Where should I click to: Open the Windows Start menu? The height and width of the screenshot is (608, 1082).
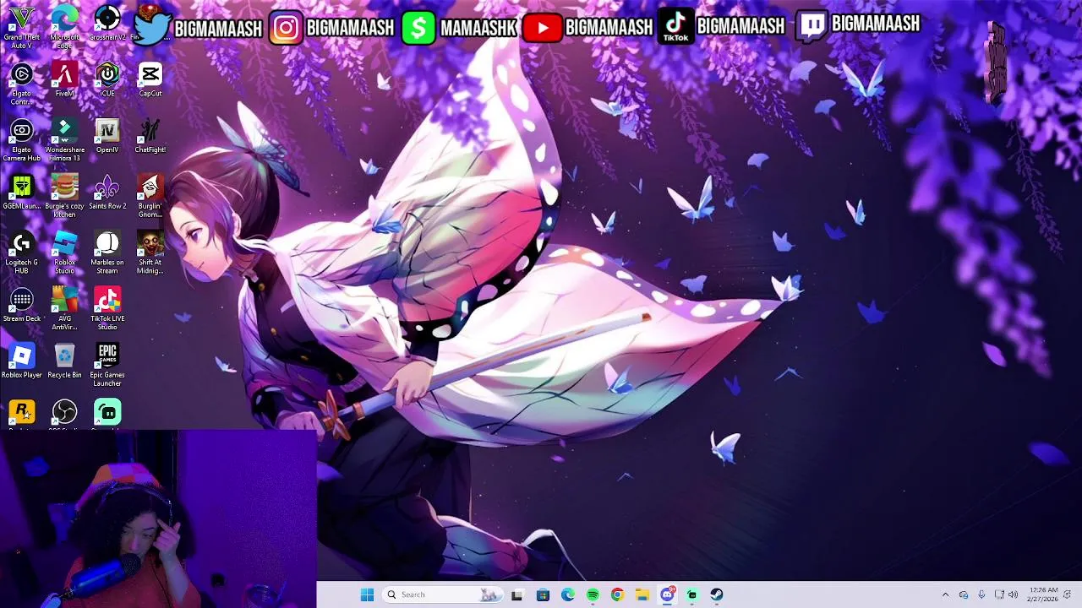tap(367, 594)
